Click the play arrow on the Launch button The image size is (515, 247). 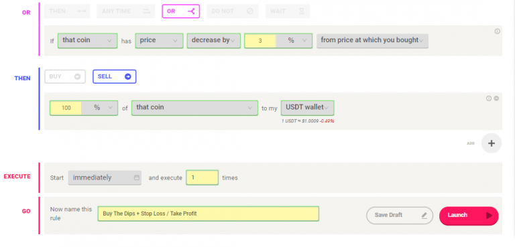click(x=489, y=216)
